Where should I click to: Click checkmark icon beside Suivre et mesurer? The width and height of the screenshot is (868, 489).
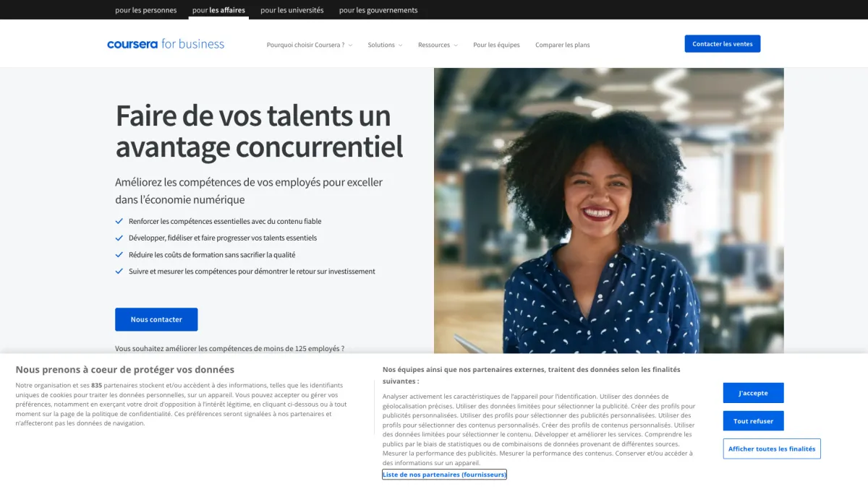(119, 272)
